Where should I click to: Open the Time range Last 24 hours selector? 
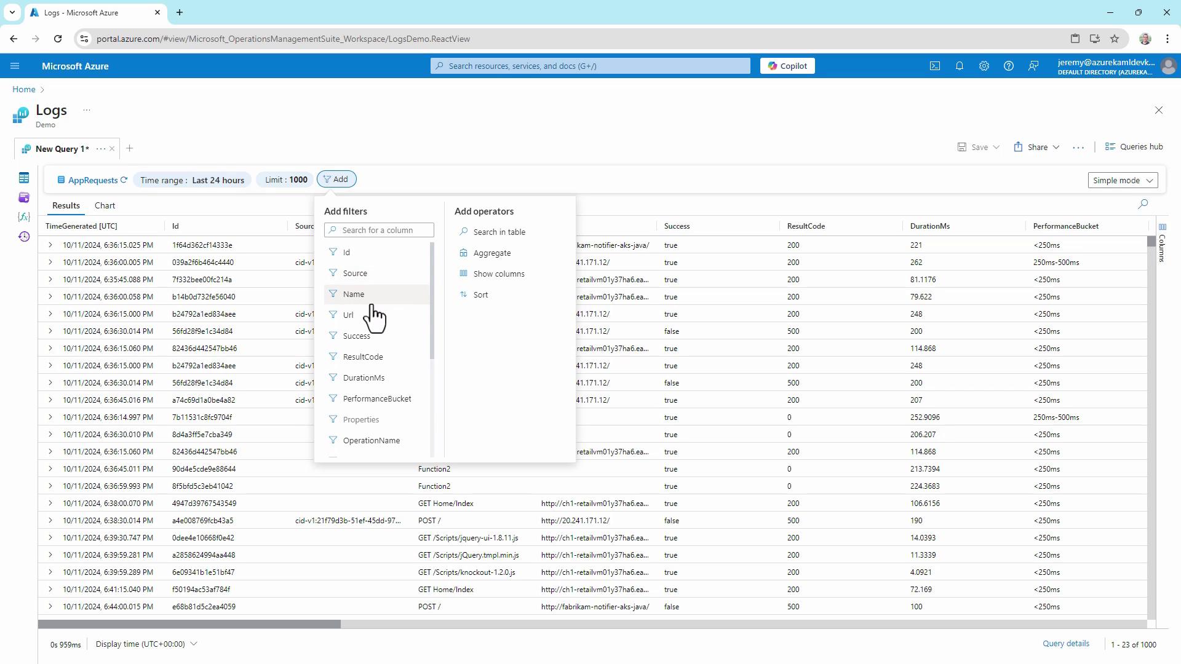click(192, 180)
